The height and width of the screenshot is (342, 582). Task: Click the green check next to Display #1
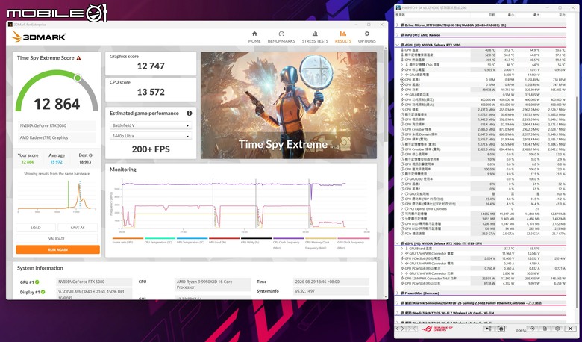(43, 292)
